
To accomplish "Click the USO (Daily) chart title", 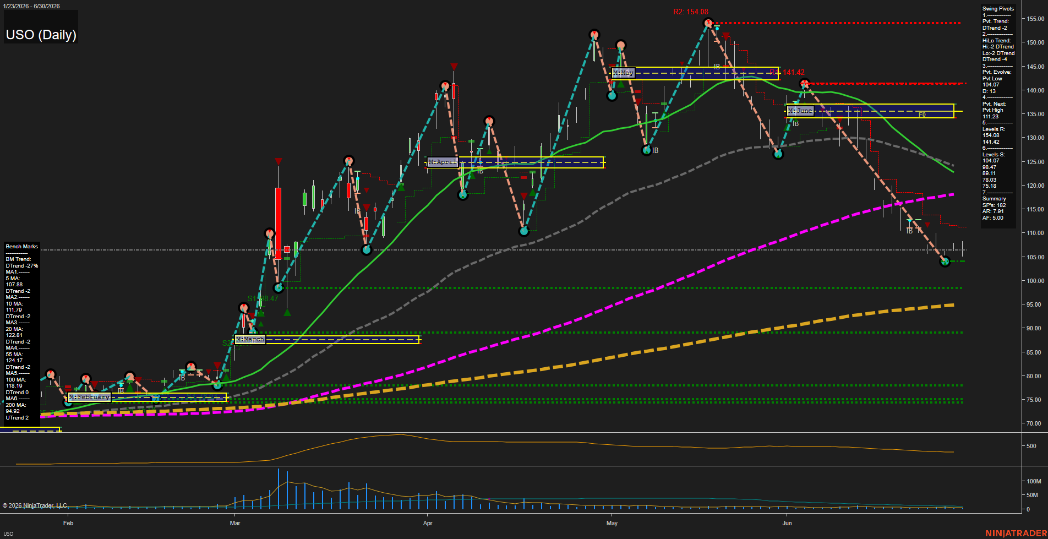I will 41,35.
